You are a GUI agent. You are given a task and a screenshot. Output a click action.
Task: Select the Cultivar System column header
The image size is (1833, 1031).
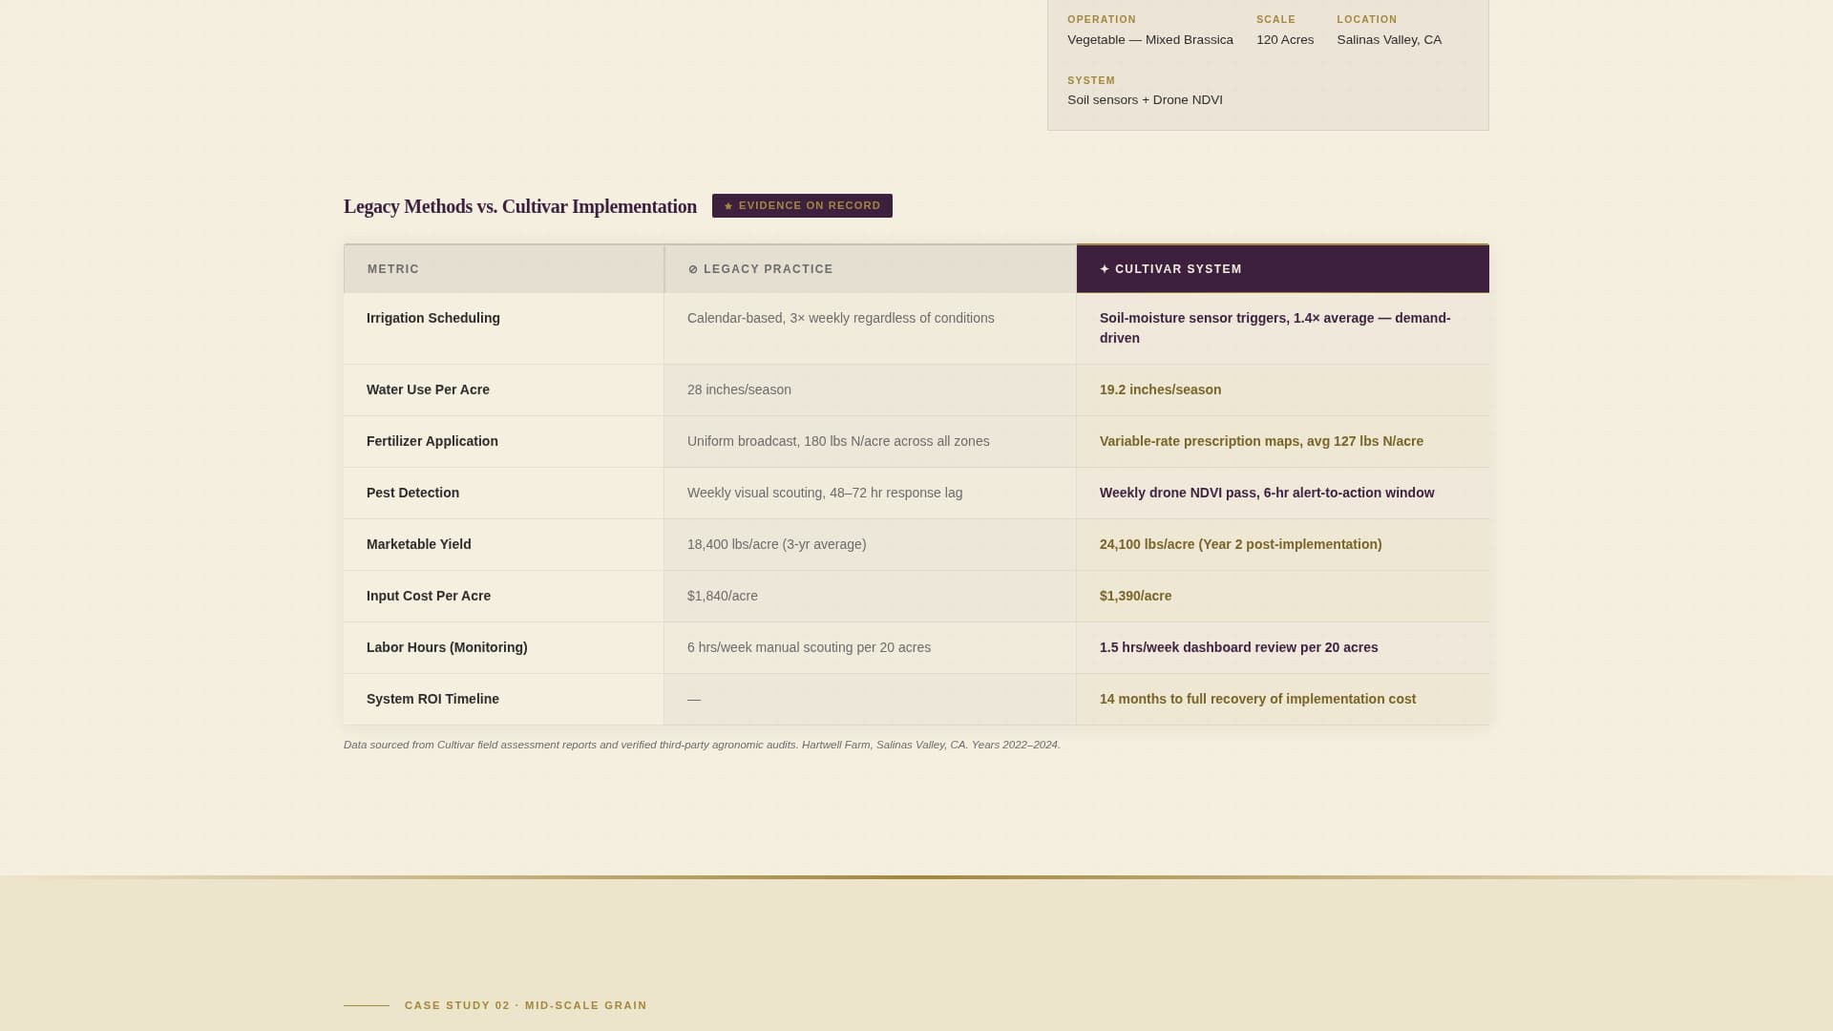pyautogui.click(x=1283, y=269)
